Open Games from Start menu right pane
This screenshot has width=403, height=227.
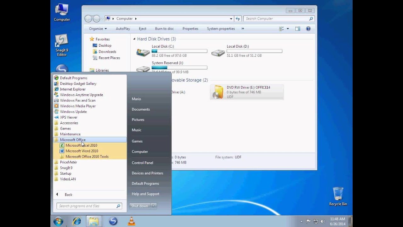[137, 141]
